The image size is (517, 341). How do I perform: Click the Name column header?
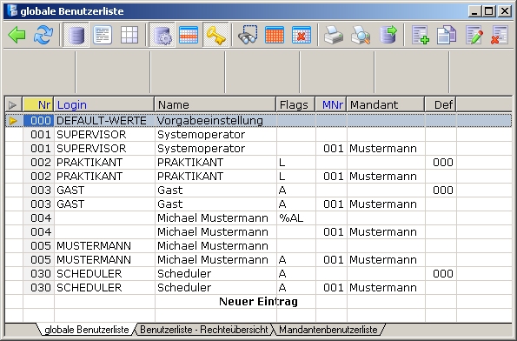215,105
